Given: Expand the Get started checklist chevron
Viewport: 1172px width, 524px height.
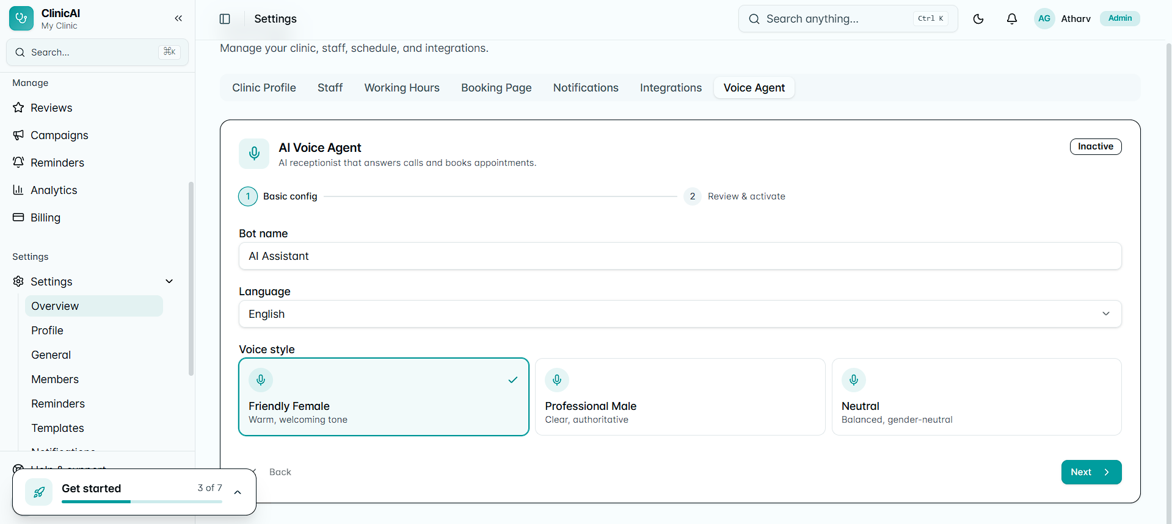Looking at the screenshot, I should [238, 492].
